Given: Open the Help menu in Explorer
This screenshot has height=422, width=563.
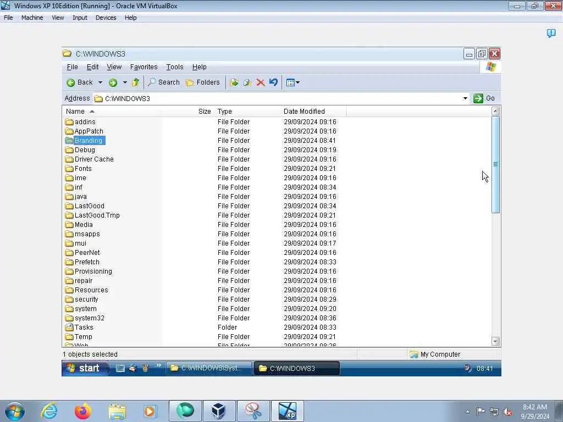Looking at the screenshot, I should (x=199, y=67).
